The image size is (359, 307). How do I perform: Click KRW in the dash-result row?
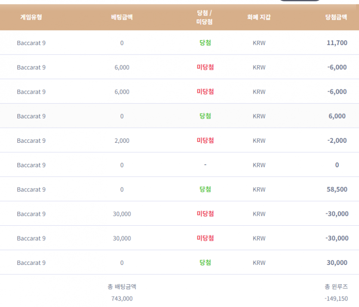[x=259, y=165]
